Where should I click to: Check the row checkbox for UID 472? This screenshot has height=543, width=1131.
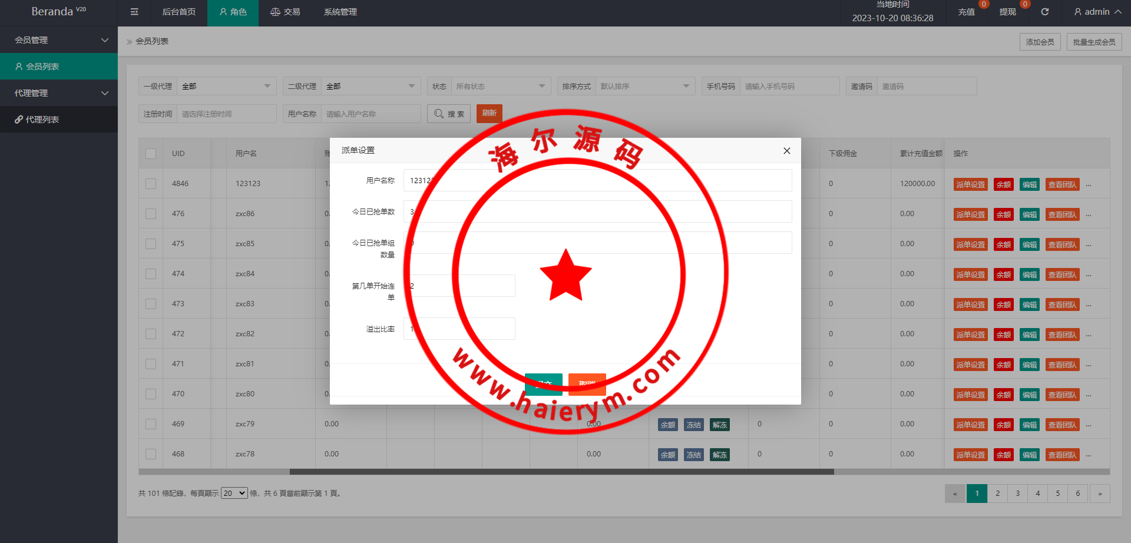tap(151, 334)
